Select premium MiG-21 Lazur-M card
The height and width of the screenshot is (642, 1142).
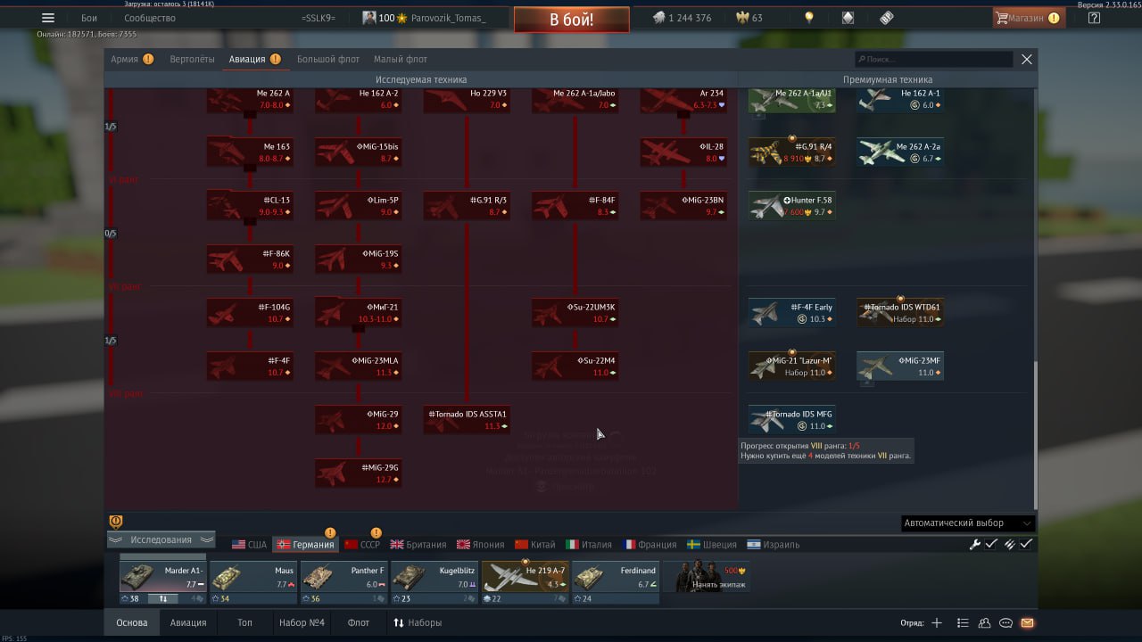pos(792,366)
